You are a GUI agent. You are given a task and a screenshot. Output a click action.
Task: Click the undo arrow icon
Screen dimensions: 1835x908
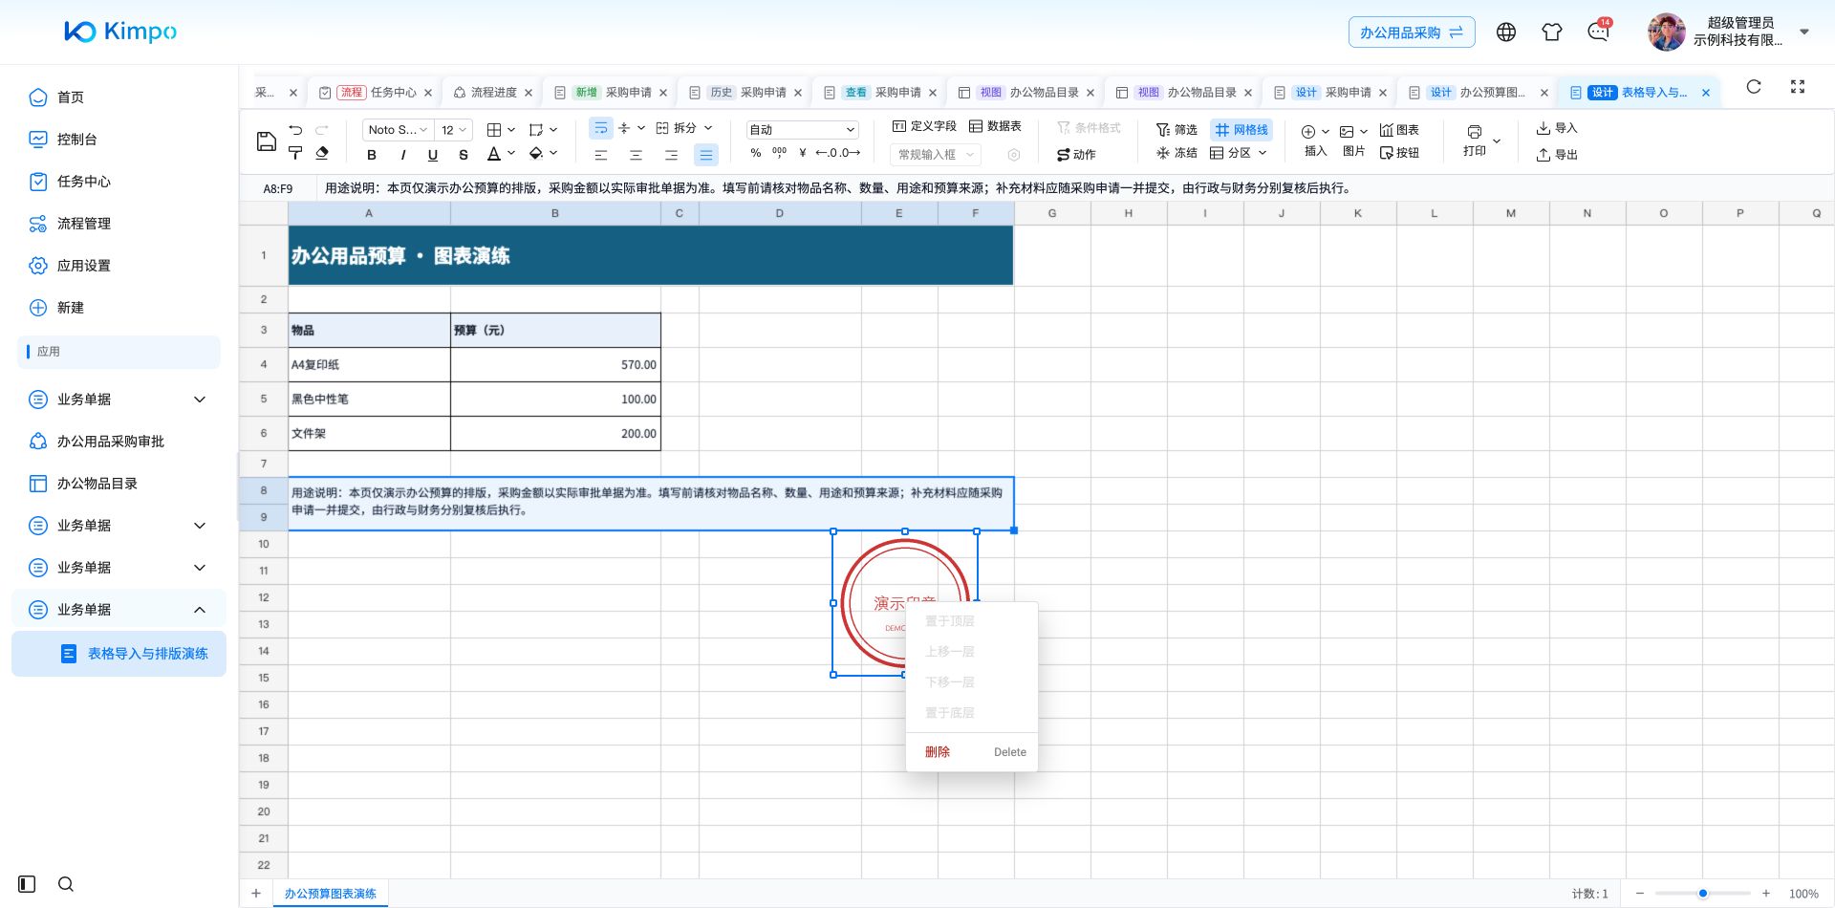(x=295, y=129)
